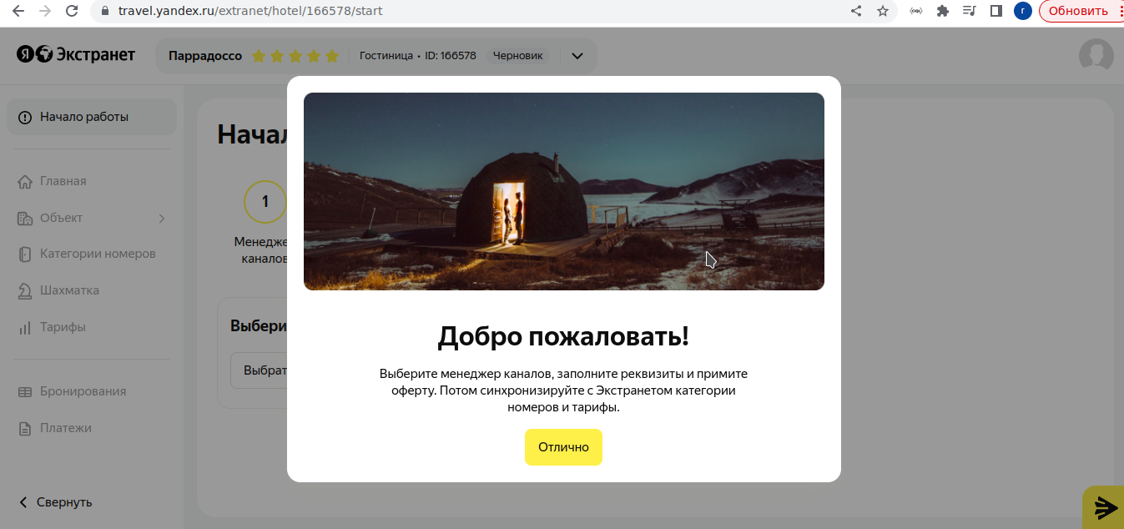1124x529 pixels.
Task: Bookmark the page with the star icon
Action: (x=883, y=11)
